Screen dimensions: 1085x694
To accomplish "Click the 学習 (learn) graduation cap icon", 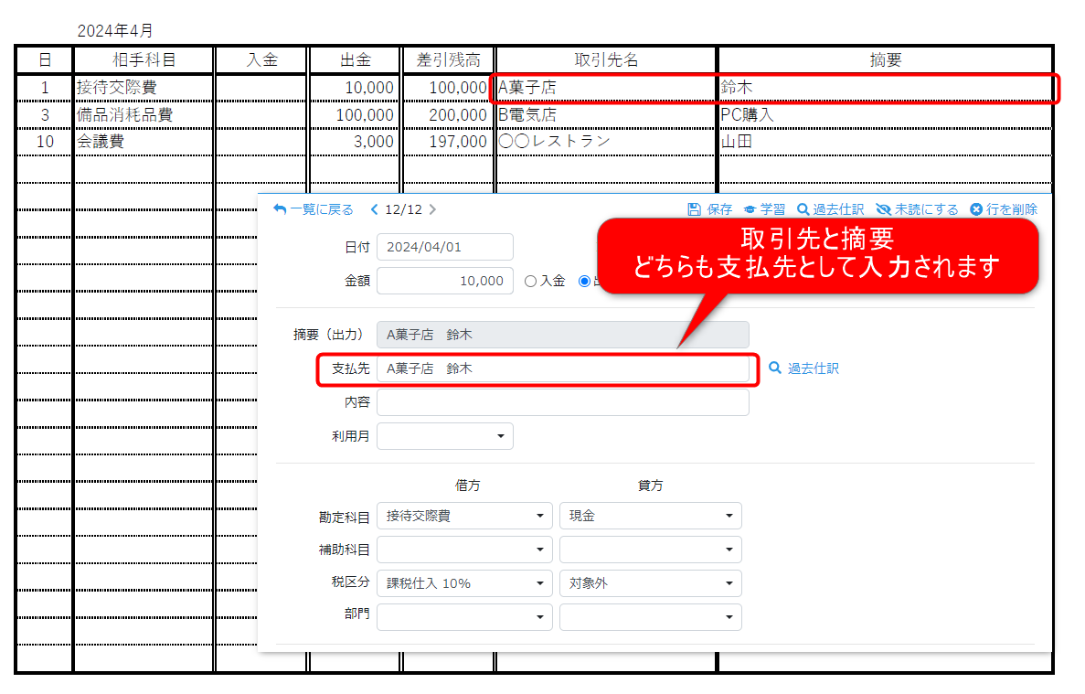I will 750,209.
